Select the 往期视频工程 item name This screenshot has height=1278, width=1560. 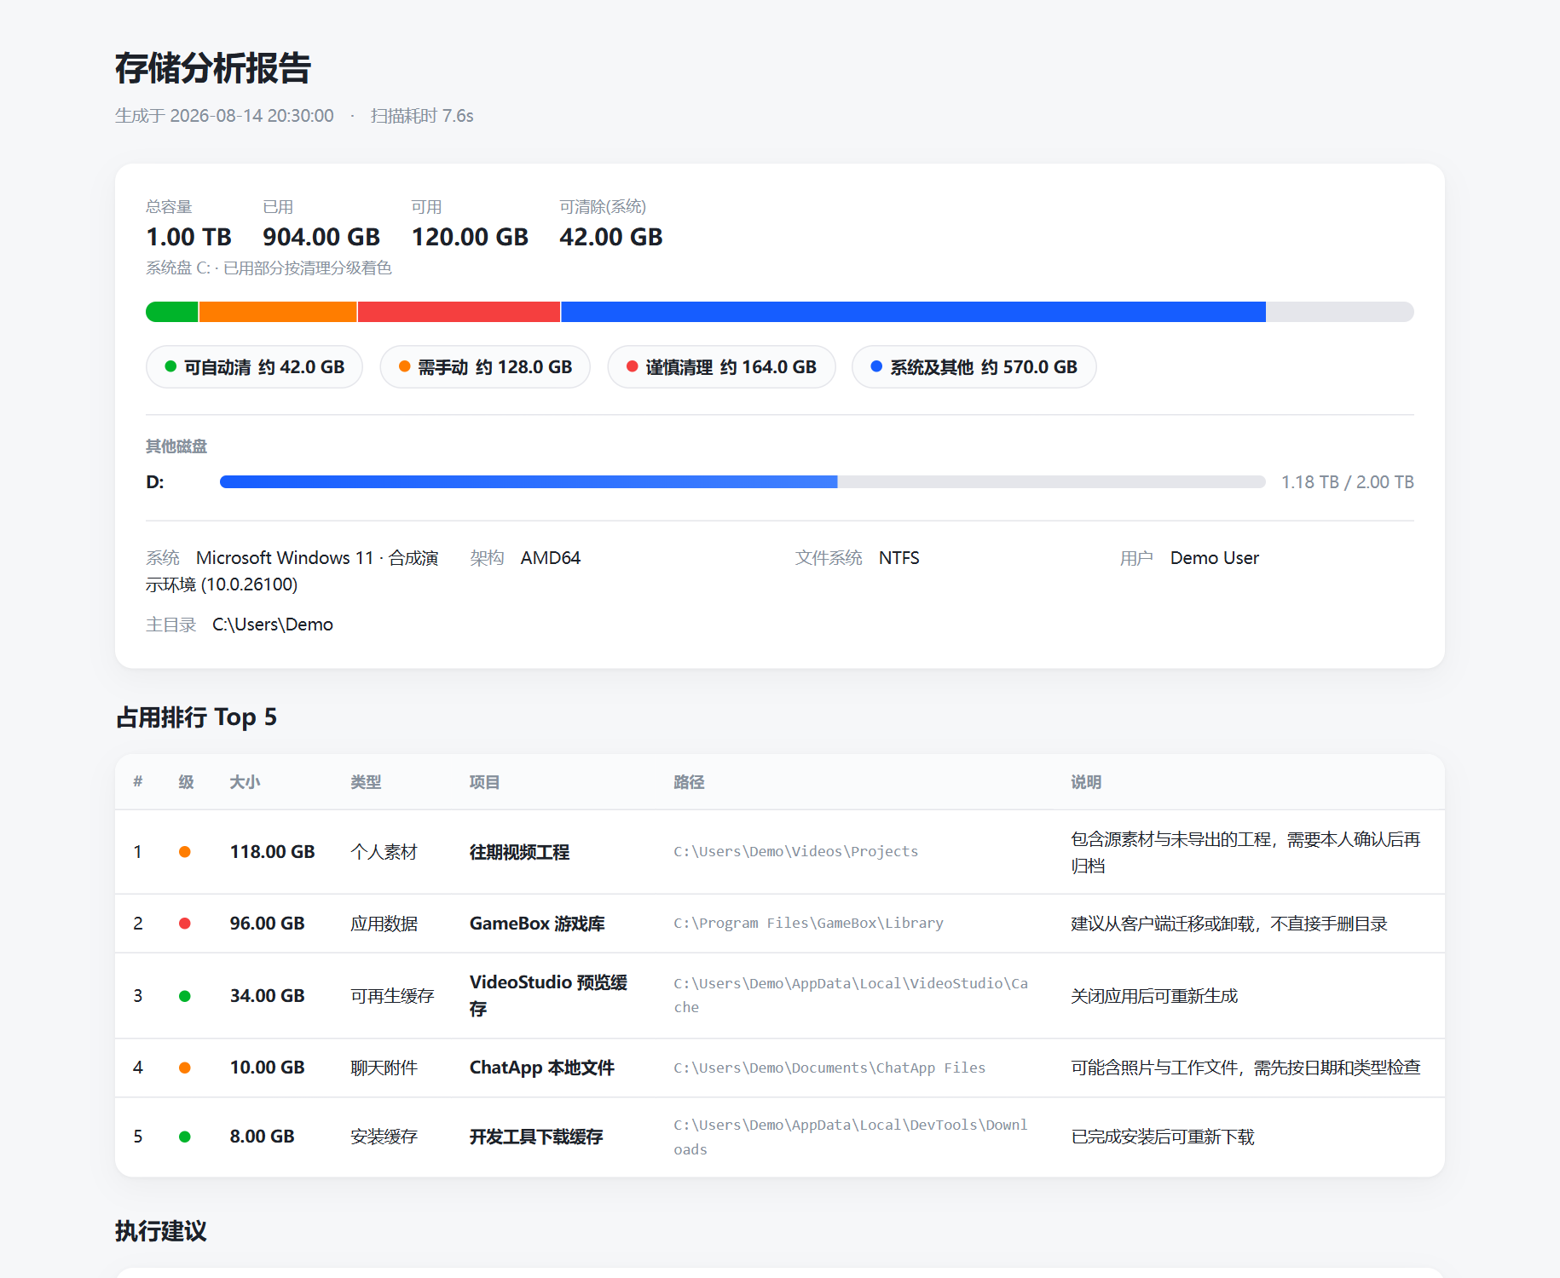(x=519, y=852)
